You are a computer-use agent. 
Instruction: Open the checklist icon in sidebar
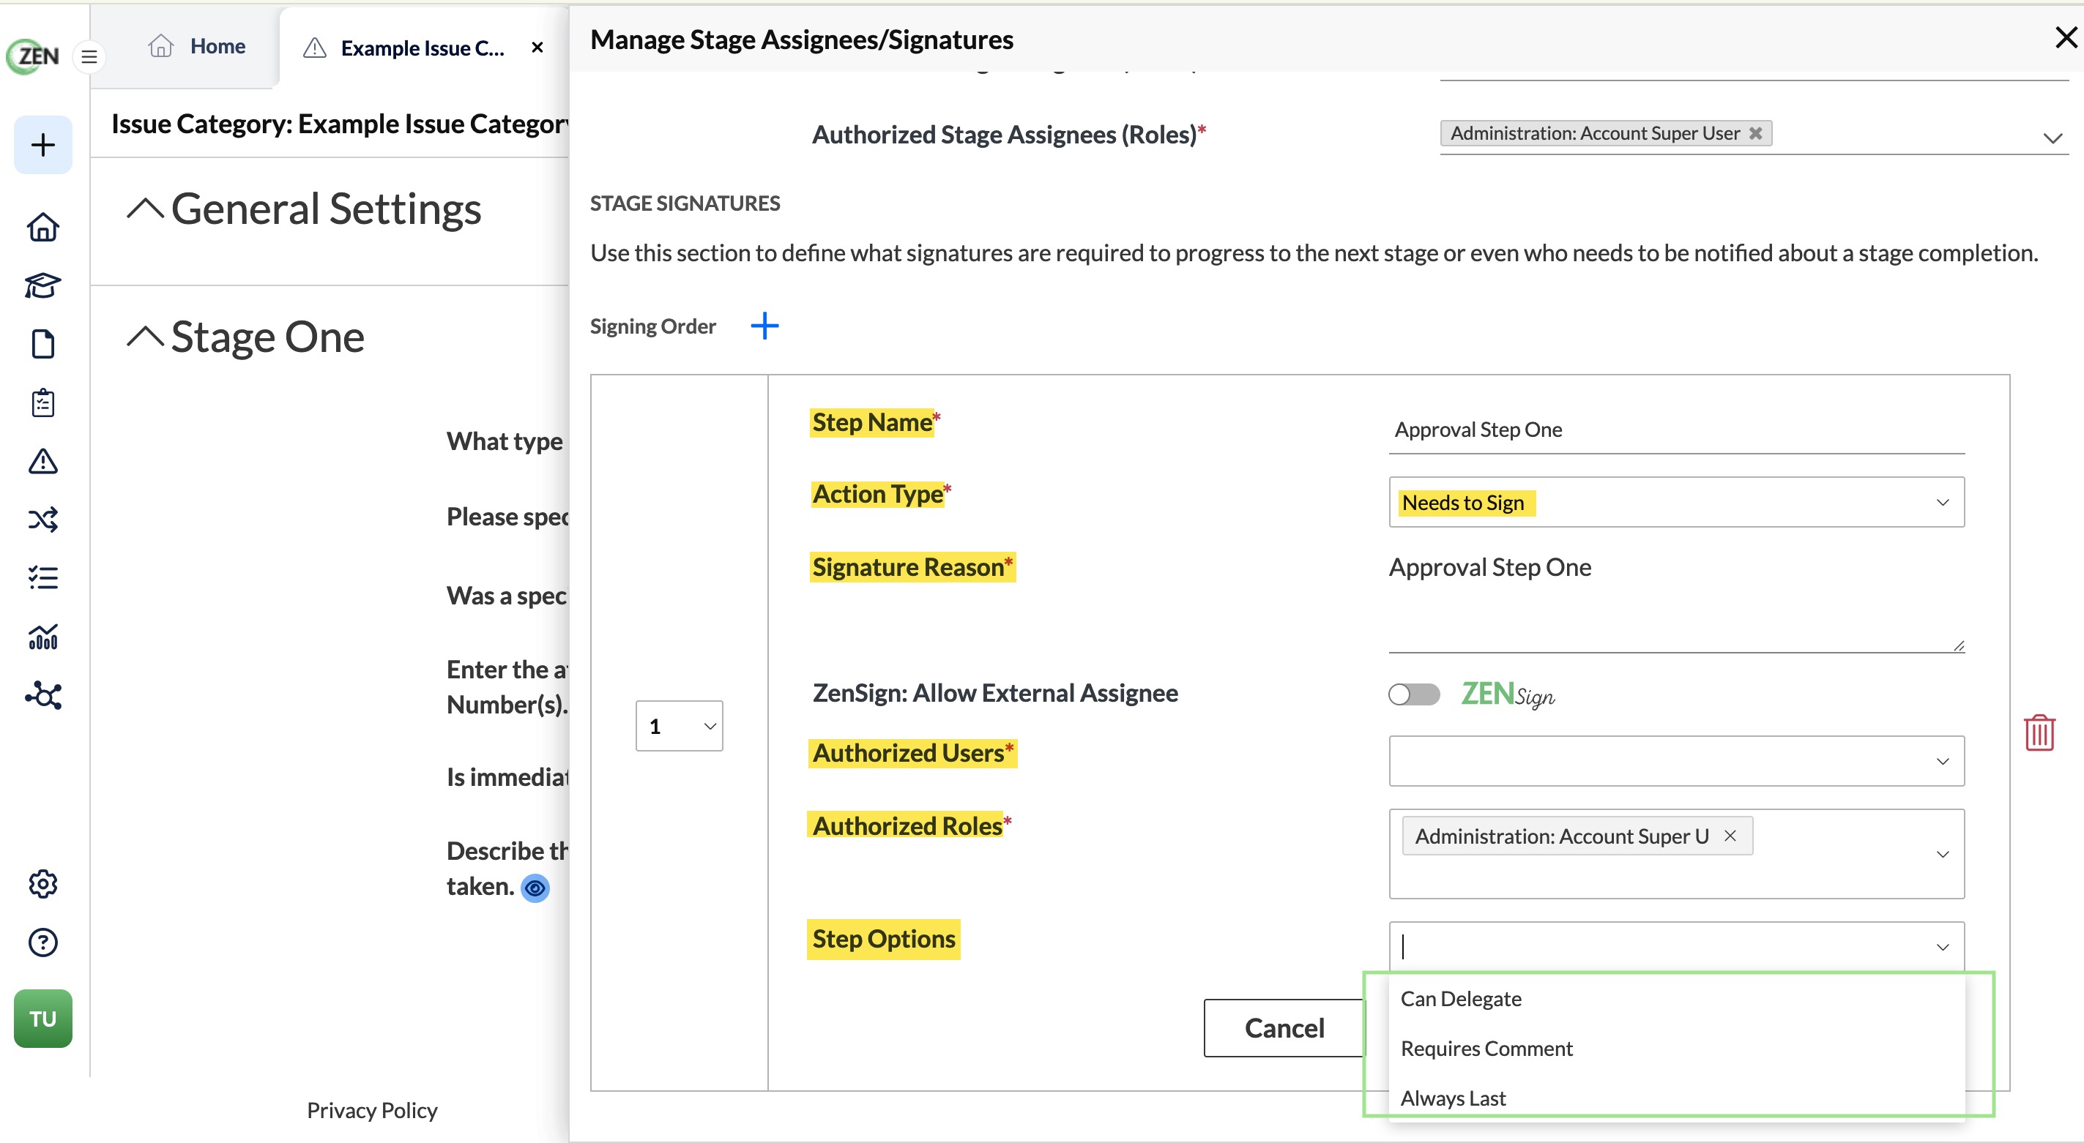tap(43, 577)
